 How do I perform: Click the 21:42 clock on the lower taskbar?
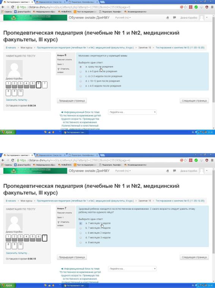tap(210, 285)
